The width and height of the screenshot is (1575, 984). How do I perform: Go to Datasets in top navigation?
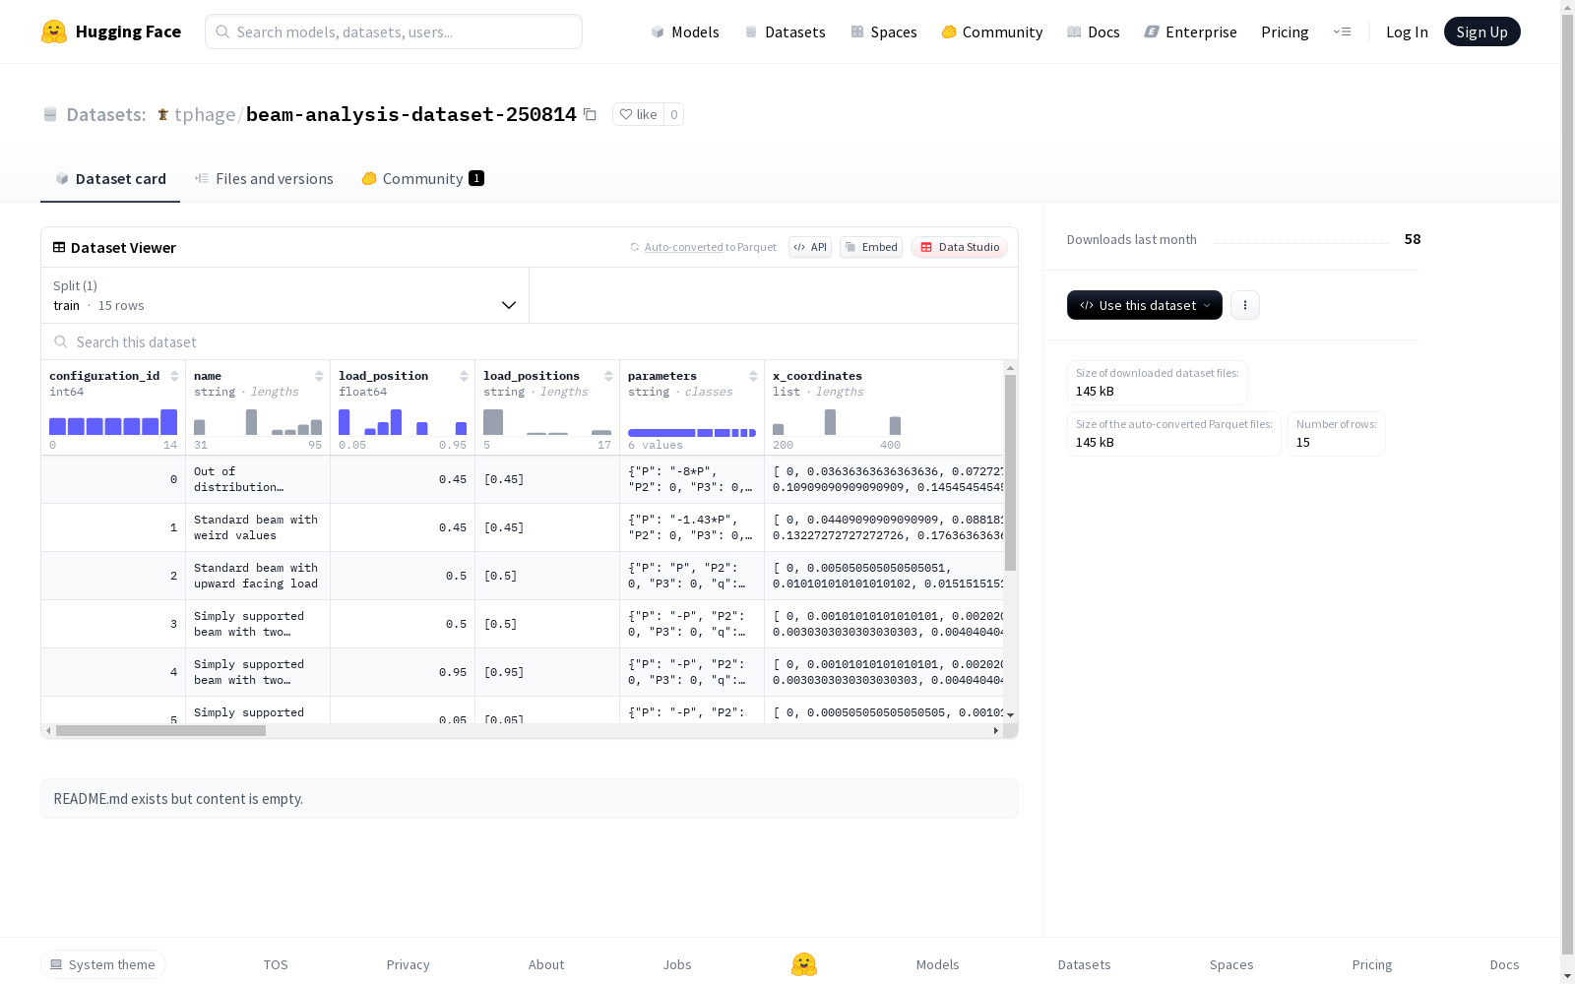point(785,31)
